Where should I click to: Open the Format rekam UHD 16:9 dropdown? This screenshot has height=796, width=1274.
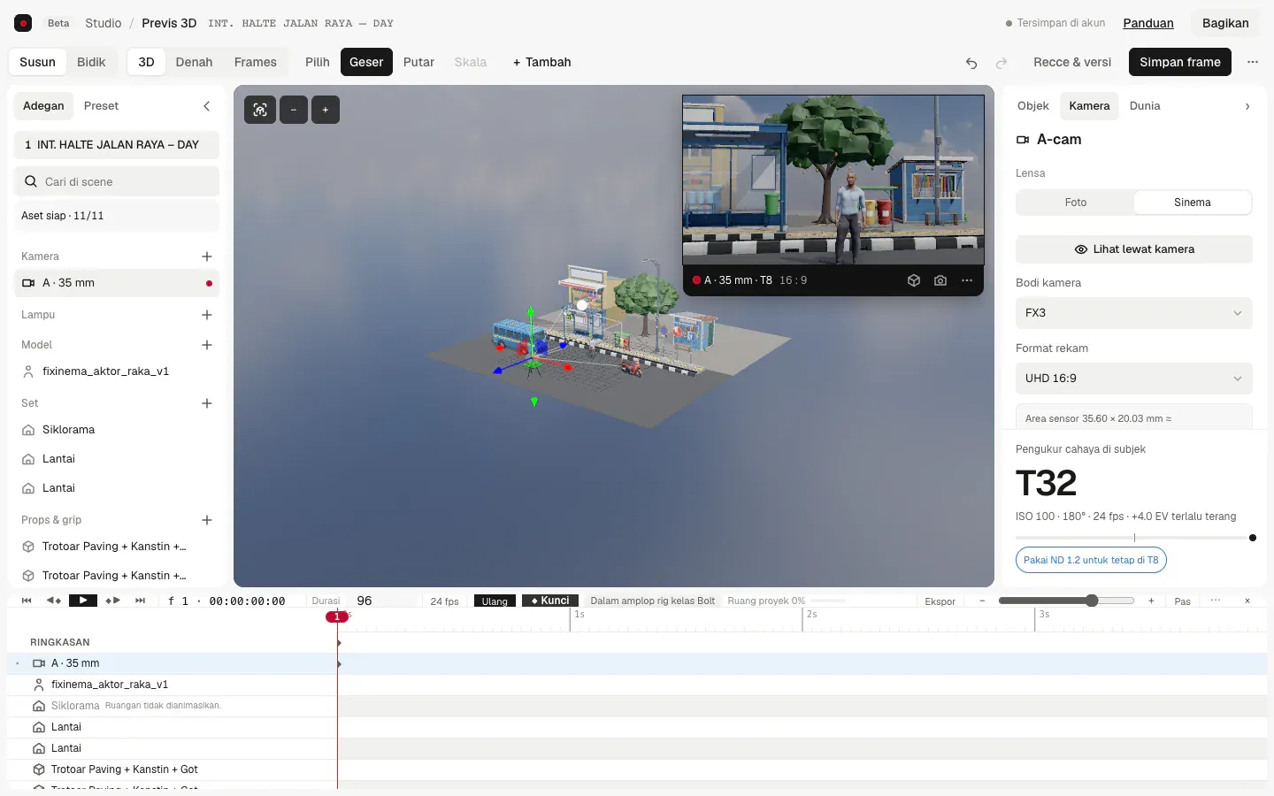[1134, 379]
